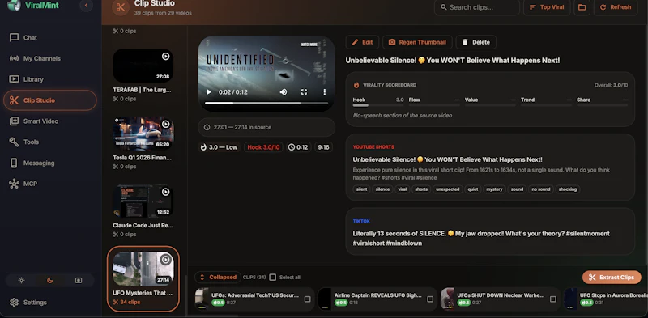Screen dimensions: 648x318
Task: Open the folder icon button
Action: coord(582,7)
